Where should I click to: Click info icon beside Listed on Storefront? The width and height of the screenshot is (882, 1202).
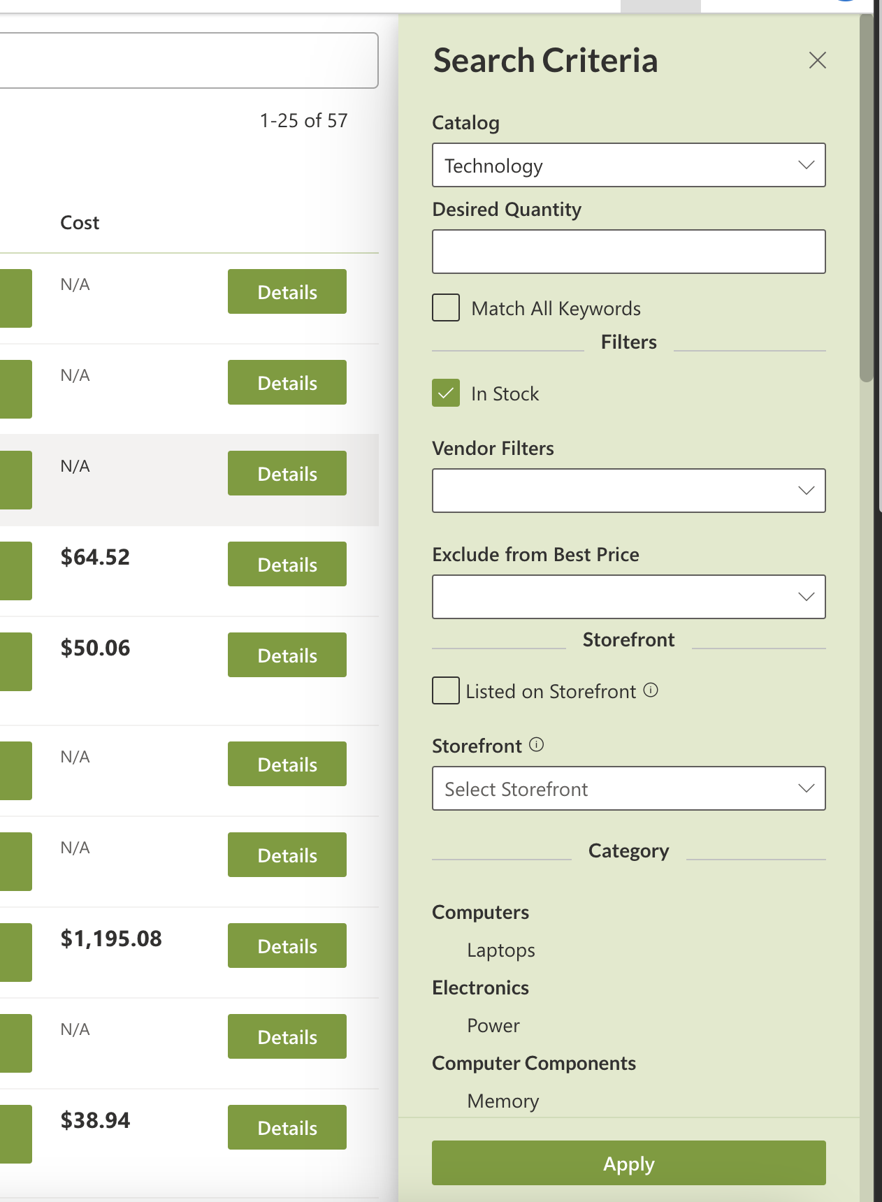[651, 690]
